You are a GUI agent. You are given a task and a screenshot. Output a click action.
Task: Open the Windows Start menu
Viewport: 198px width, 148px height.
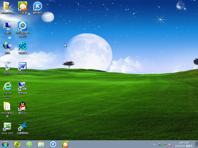pyautogui.click(x=5, y=144)
